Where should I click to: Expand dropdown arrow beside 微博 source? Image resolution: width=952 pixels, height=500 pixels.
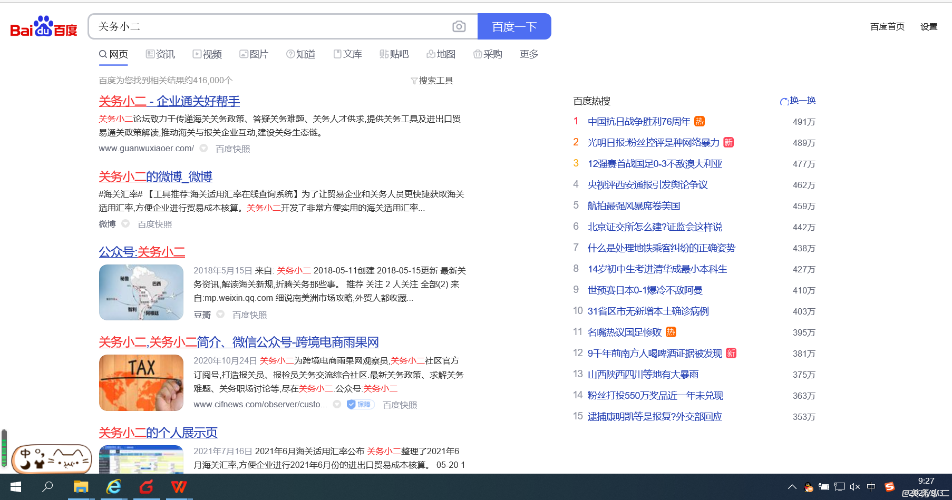(x=125, y=223)
